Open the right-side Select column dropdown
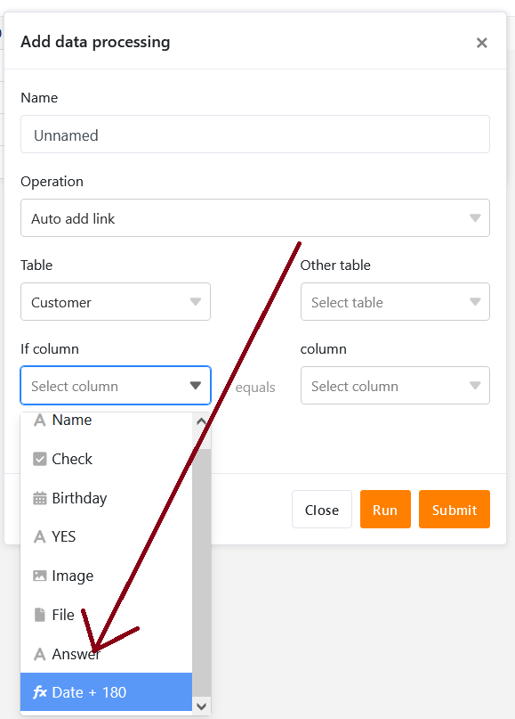This screenshot has width=515, height=719. [x=395, y=385]
